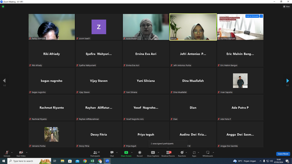Click the name 'Priya teguh'
This screenshot has height=164, width=292.
point(146,134)
